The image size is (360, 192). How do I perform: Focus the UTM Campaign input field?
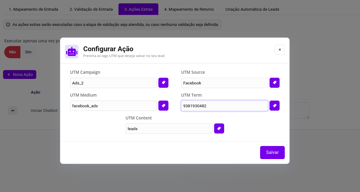pyautogui.click(x=113, y=83)
